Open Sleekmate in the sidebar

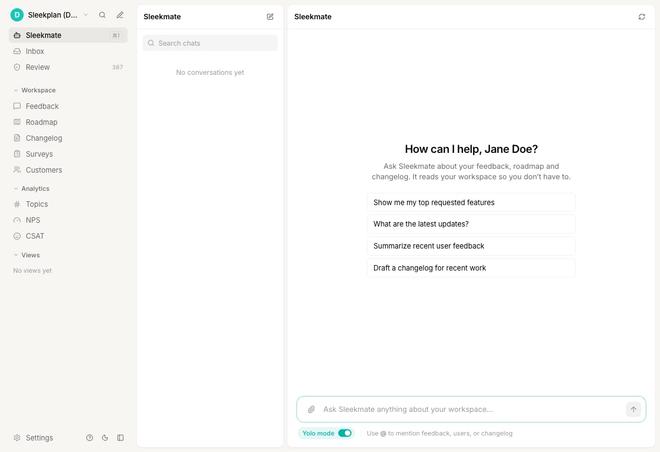(68, 35)
